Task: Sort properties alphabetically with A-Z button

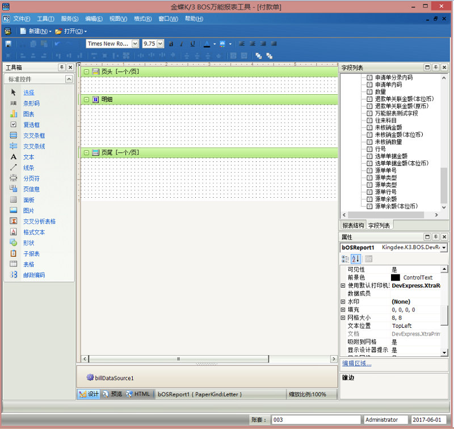Action: [356, 259]
